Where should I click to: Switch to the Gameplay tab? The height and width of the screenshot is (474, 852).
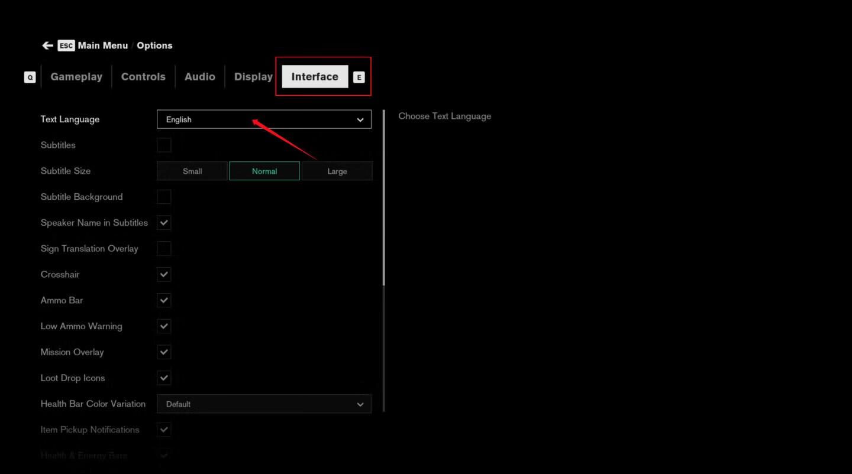[x=76, y=77]
